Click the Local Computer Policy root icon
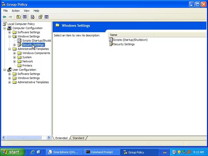208x156 pixels. [x=5, y=24]
